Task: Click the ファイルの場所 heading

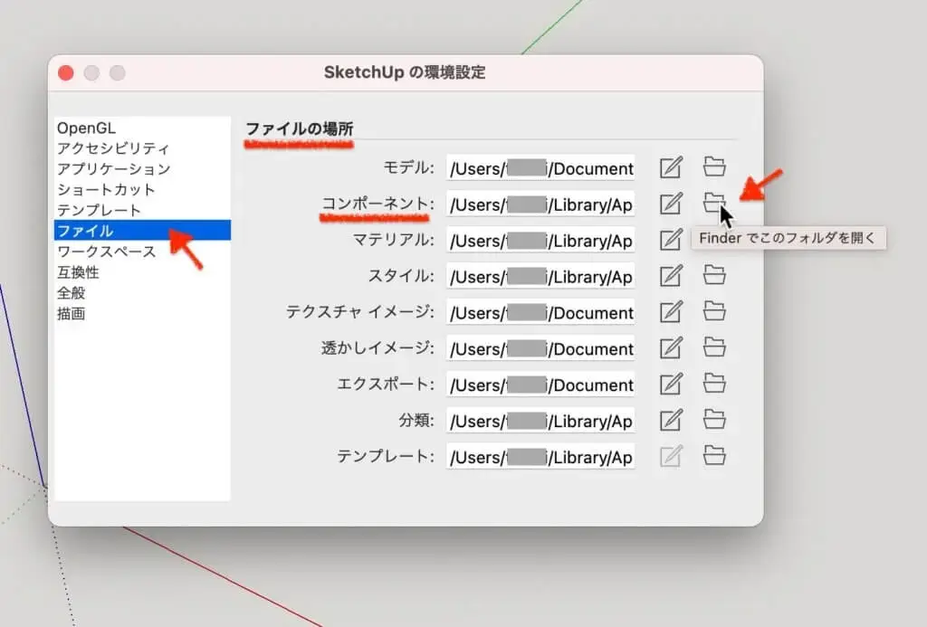Action: pos(299,128)
